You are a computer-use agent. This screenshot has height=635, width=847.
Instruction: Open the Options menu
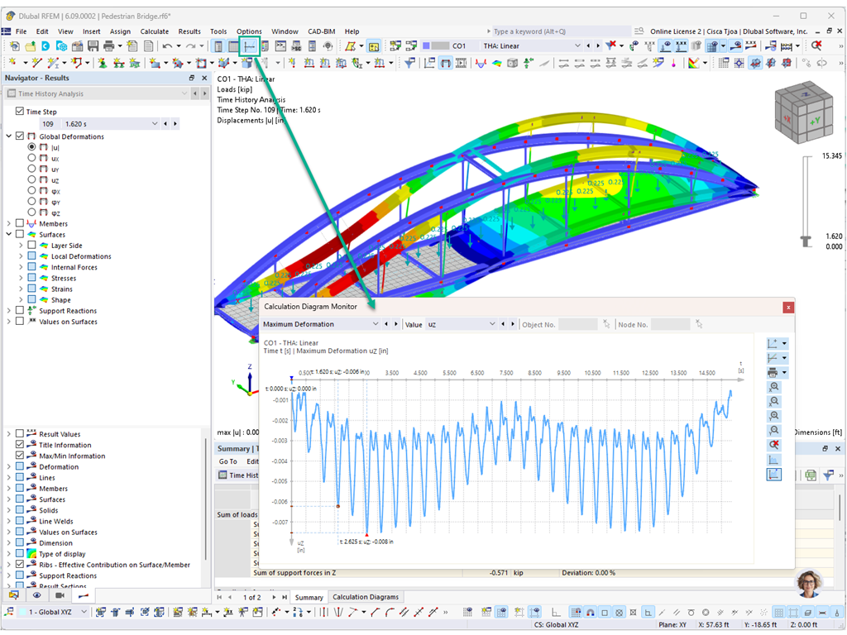click(249, 31)
